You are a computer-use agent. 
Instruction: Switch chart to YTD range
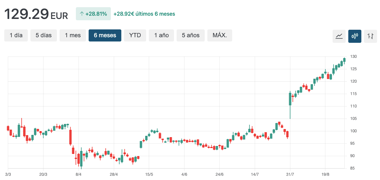[x=135, y=35]
